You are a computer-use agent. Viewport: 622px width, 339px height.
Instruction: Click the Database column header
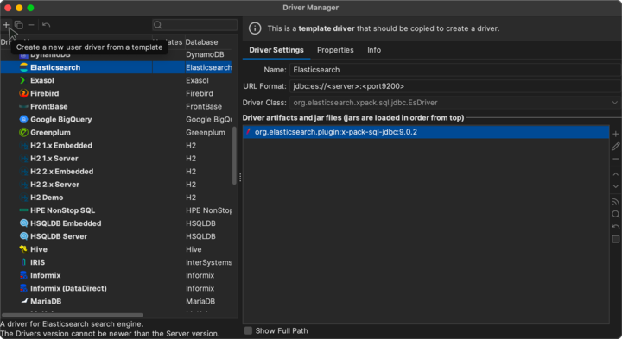[201, 42]
